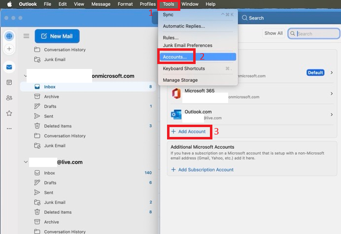Open Junk Email Preferences
The width and height of the screenshot is (341, 234).
[x=198, y=45]
